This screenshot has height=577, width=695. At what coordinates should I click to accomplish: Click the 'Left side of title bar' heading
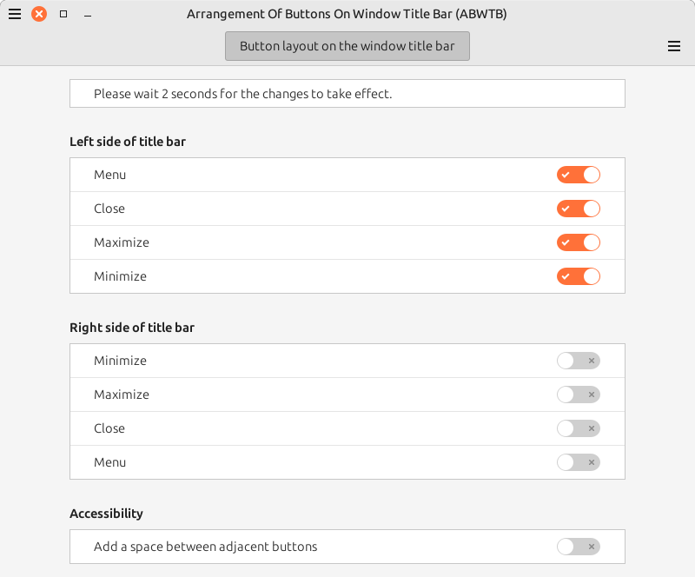coord(128,142)
